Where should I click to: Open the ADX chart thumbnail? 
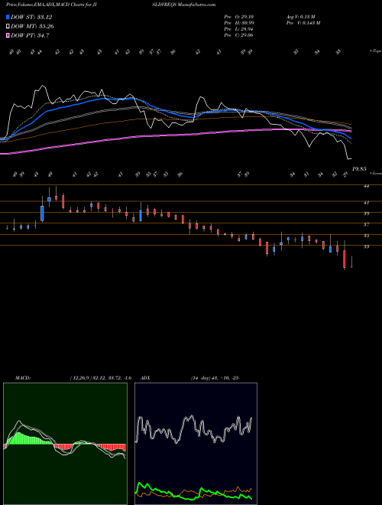(x=196, y=444)
